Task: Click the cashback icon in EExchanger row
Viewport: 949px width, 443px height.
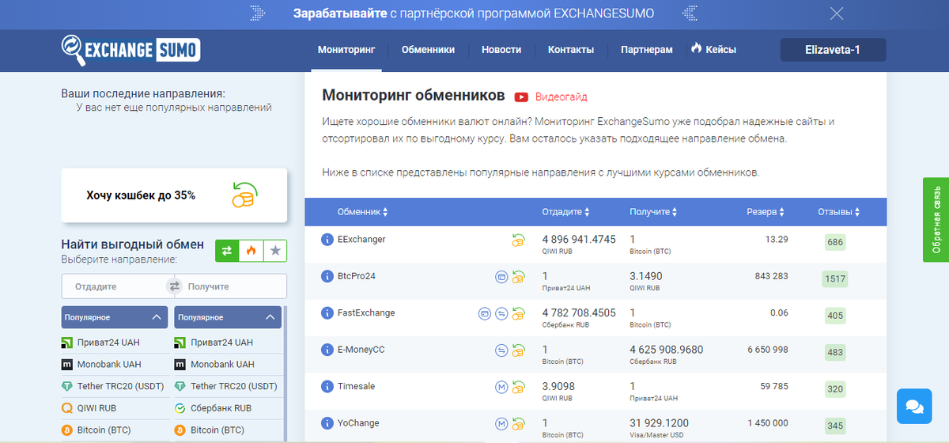Action: [x=518, y=240]
